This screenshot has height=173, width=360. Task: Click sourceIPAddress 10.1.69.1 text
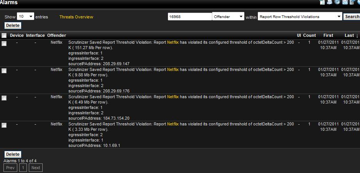[94, 146]
